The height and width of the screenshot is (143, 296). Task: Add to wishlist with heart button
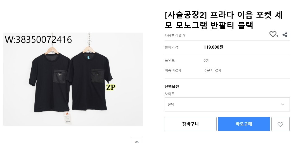tap(280, 124)
